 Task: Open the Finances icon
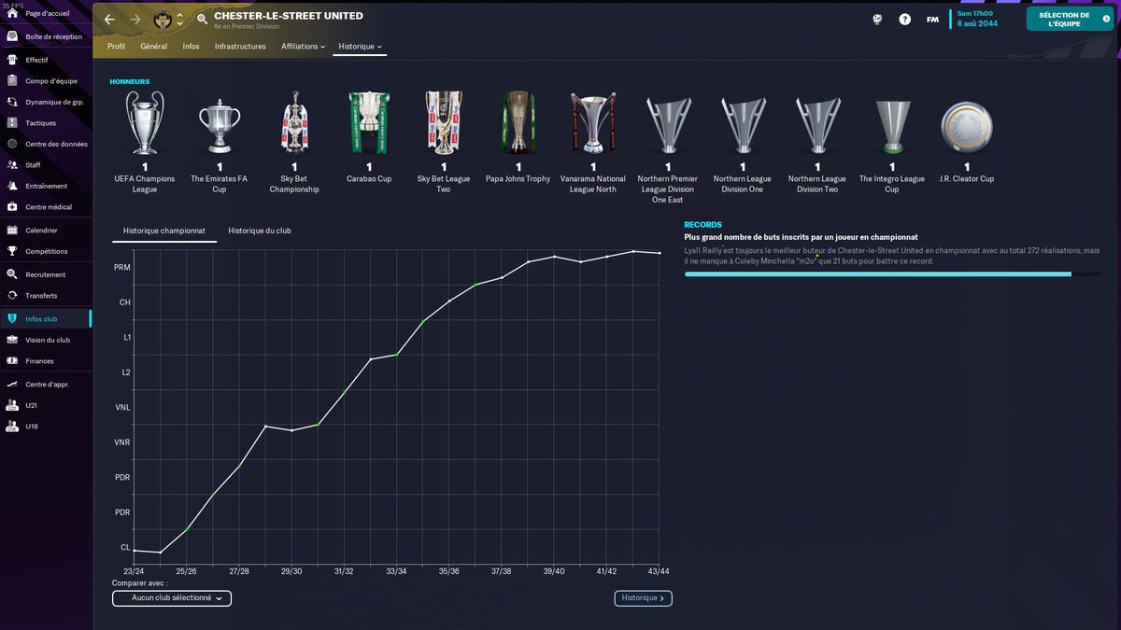tap(12, 361)
